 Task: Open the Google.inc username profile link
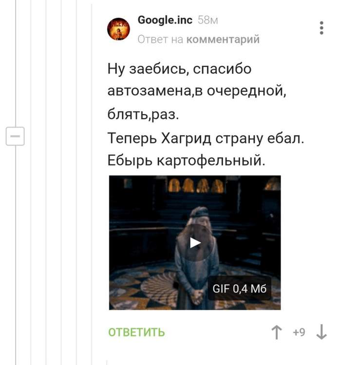click(165, 20)
